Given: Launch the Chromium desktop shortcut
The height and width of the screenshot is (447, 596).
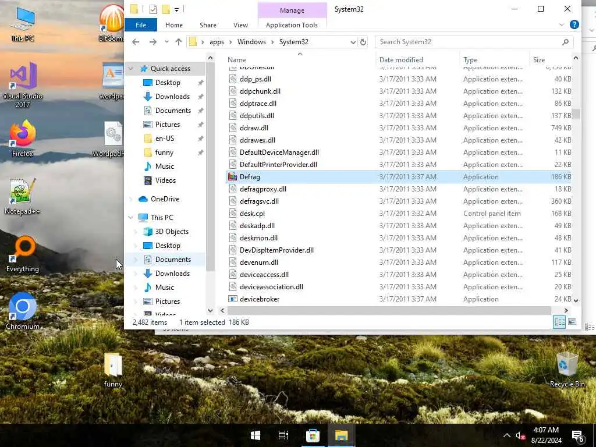Looking at the screenshot, I should tap(23, 311).
